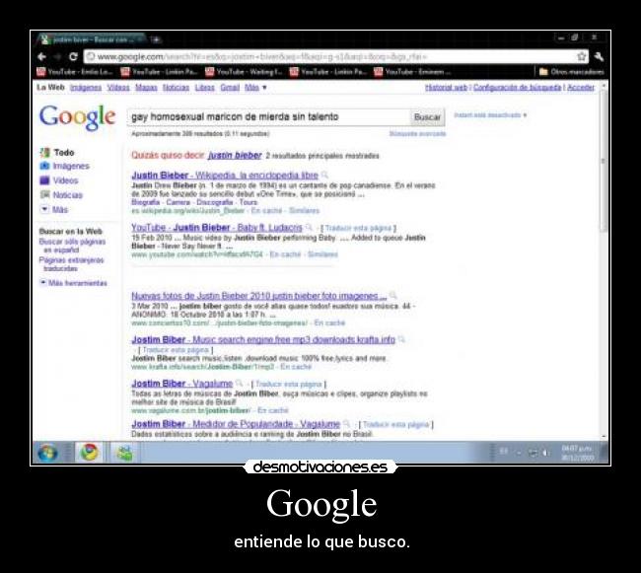Click the browser back arrow

(x=41, y=57)
